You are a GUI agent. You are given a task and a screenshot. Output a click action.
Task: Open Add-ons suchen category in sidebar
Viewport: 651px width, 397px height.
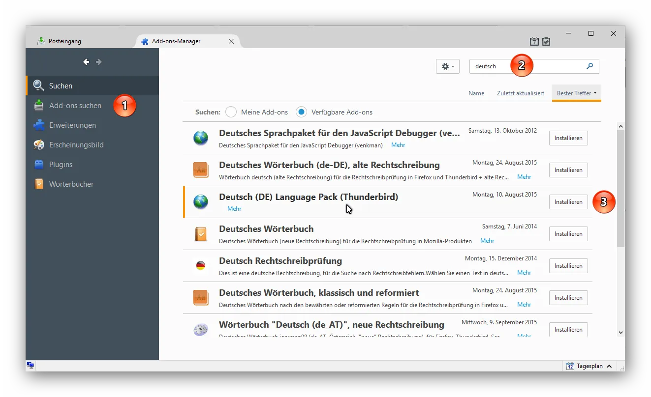[93, 105]
